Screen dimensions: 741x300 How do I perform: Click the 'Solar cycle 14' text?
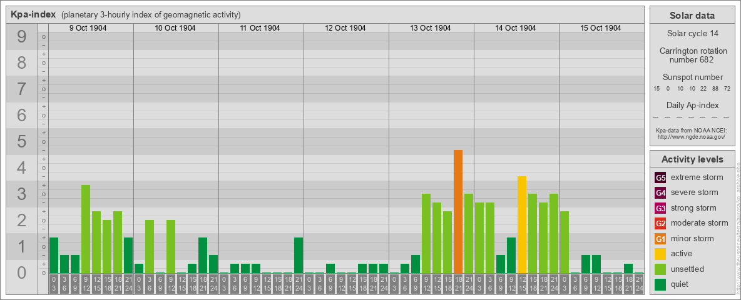pos(692,34)
